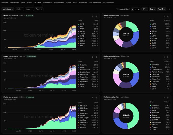Open options for Market share by chain chart
The width and height of the screenshot is (173, 135).
(x=168, y=98)
